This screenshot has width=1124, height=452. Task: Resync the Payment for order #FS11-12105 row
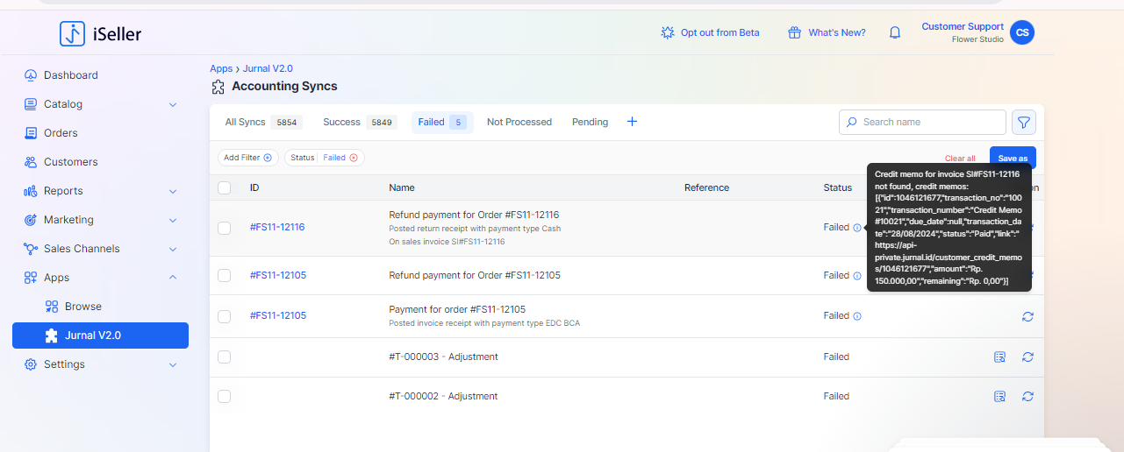pyautogui.click(x=1027, y=316)
